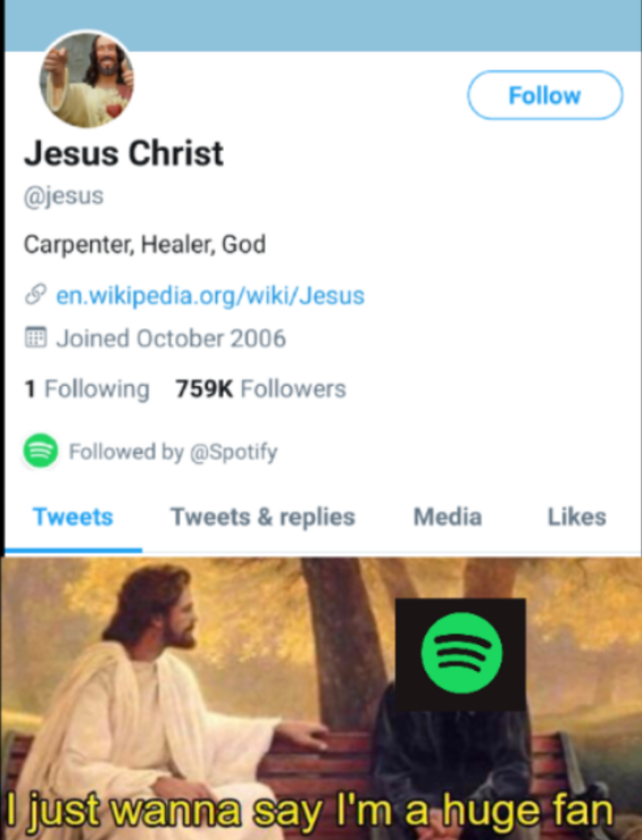Click the @jesus handle

64,196
